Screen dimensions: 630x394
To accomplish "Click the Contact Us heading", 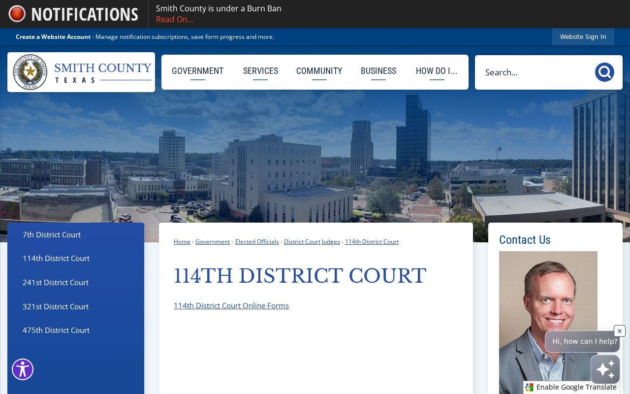I will pyautogui.click(x=525, y=240).
